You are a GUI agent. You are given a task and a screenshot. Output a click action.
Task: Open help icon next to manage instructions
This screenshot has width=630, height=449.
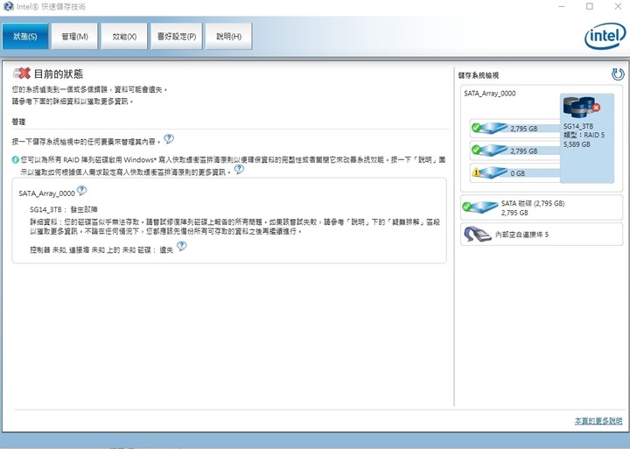click(x=169, y=138)
